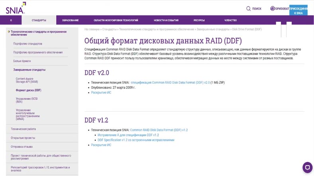The height and width of the screenshot is (176, 314).
Task: Open sidebar Портфолио программного обеспечения
Action: (x=38, y=52)
